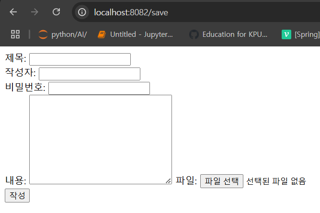This screenshot has width=320, height=213.
Task: Click the 작성자: label text
Action: (x=21, y=72)
